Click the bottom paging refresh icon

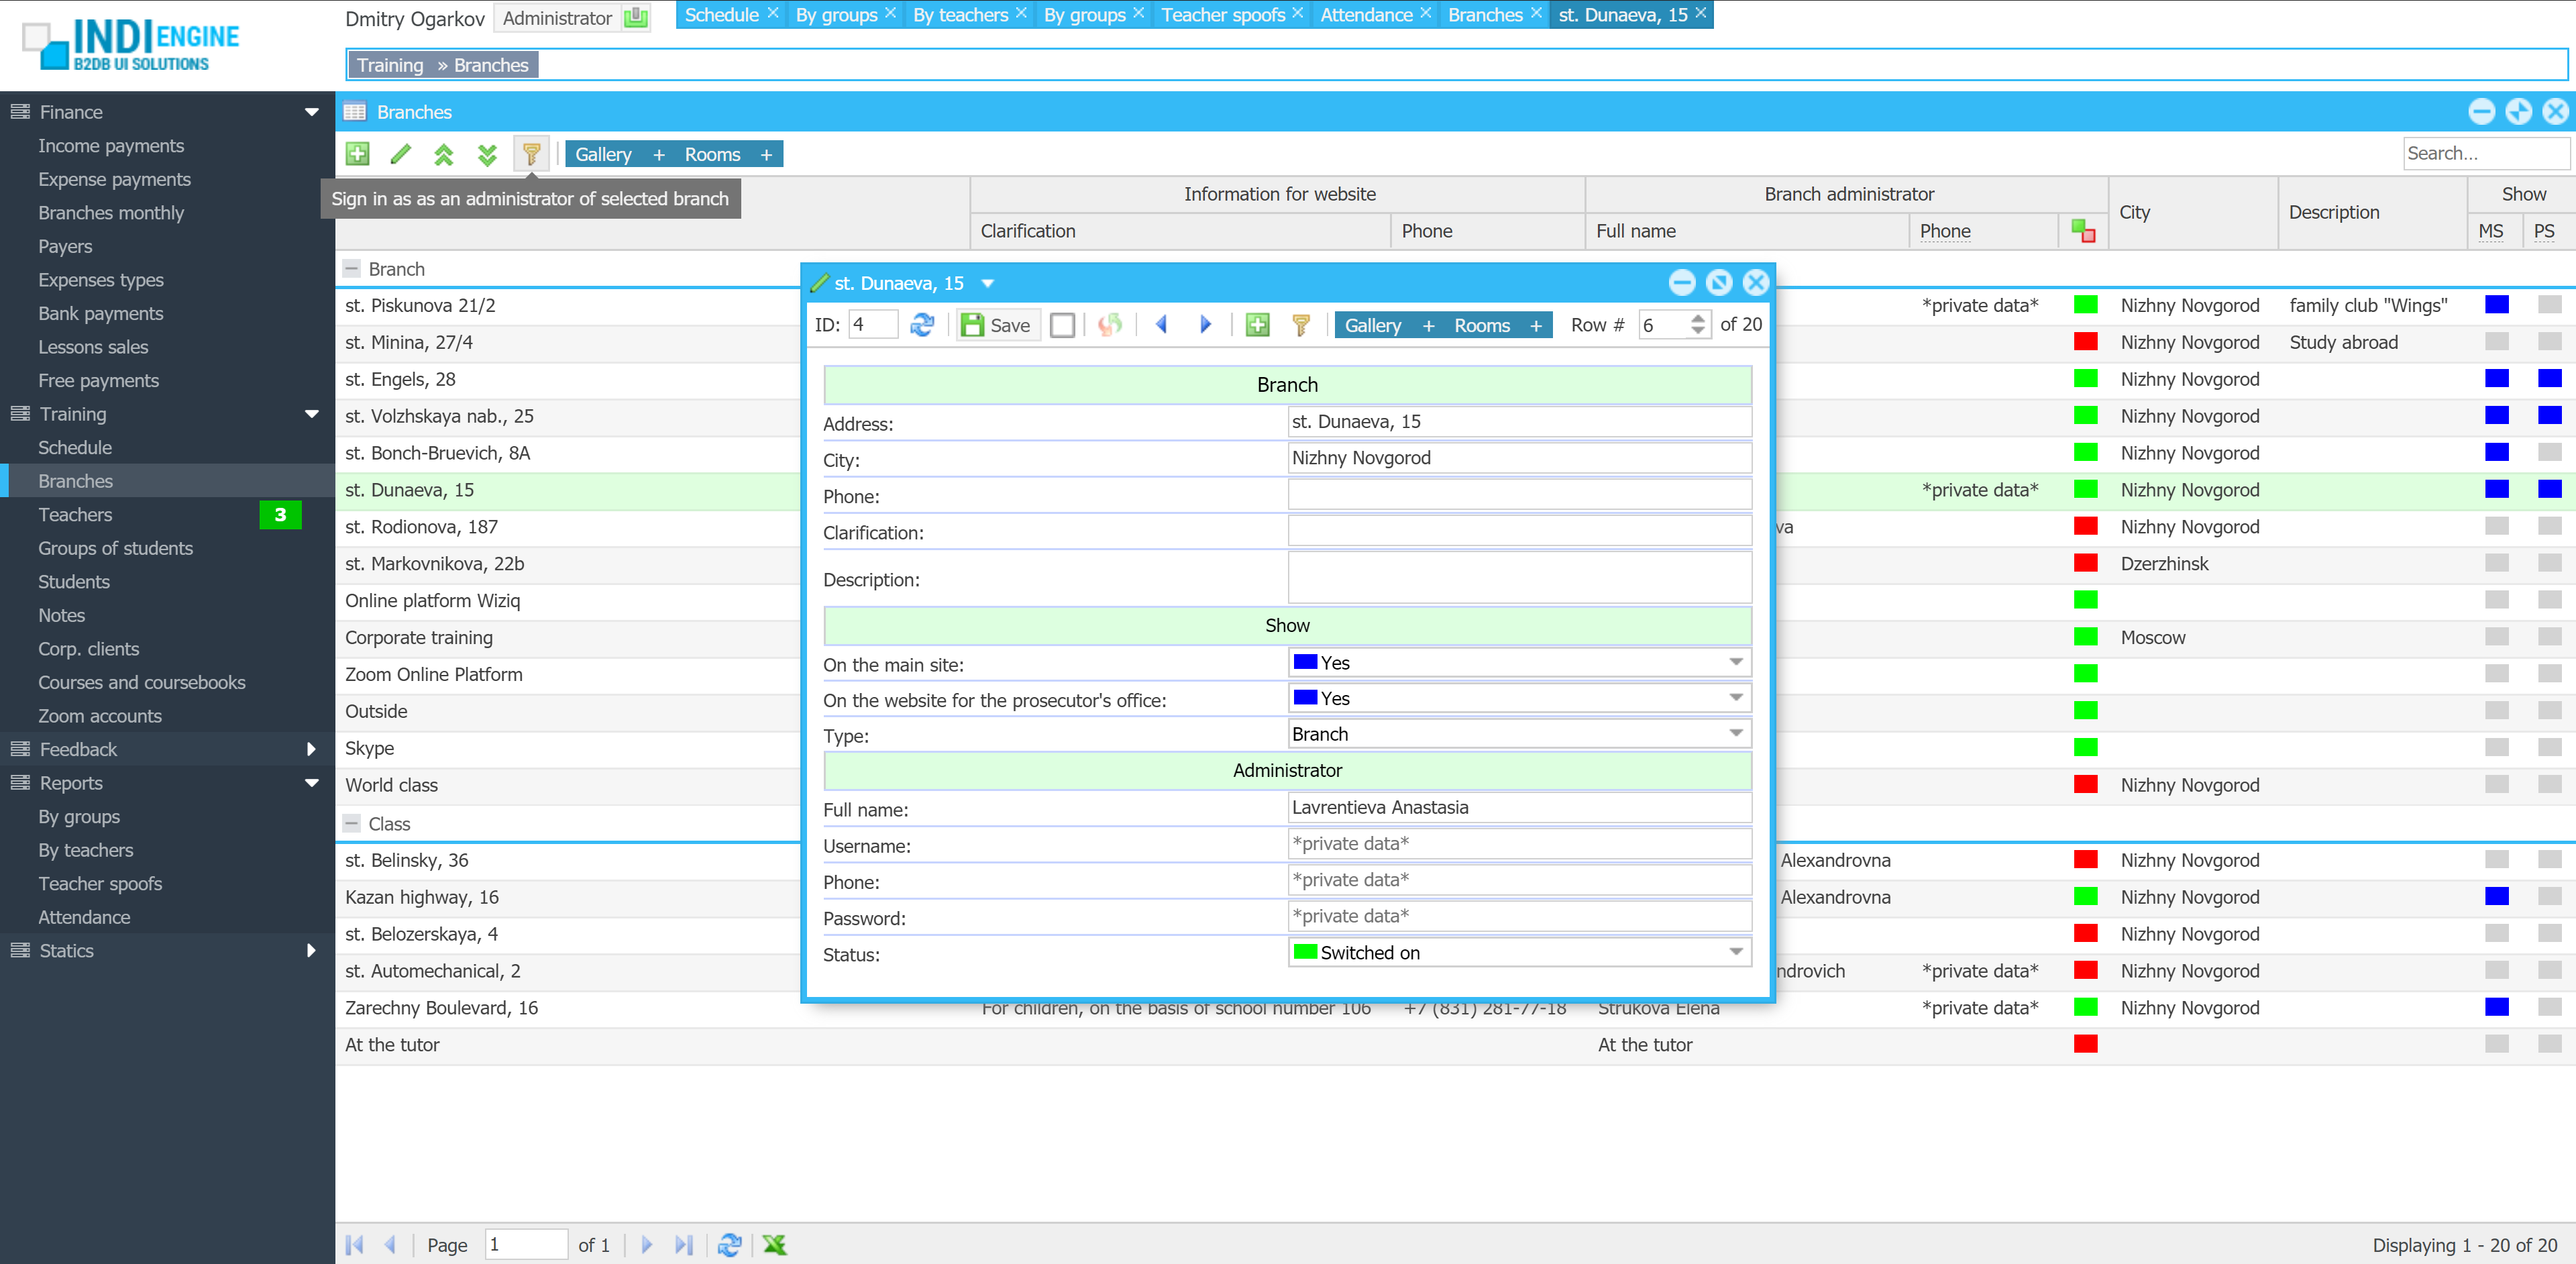pyautogui.click(x=729, y=1244)
